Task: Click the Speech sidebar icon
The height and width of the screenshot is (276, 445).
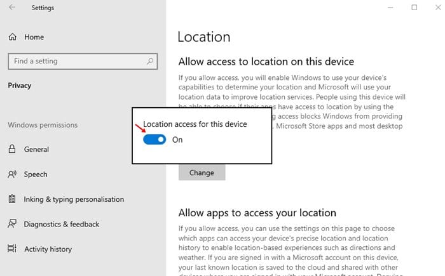Action: tap(12, 174)
